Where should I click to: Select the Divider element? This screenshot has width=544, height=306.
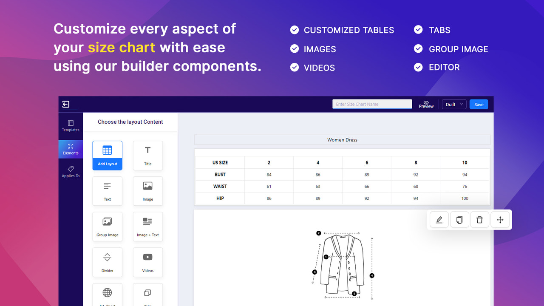[108, 262]
